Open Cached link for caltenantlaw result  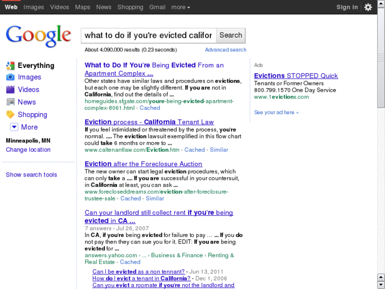click(194, 150)
